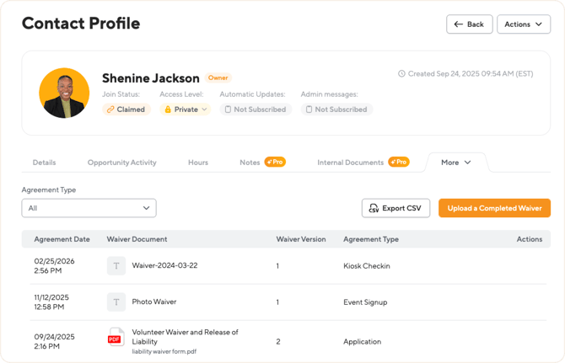Click the Pro badge on Internal Documents tab

(x=399, y=162)
